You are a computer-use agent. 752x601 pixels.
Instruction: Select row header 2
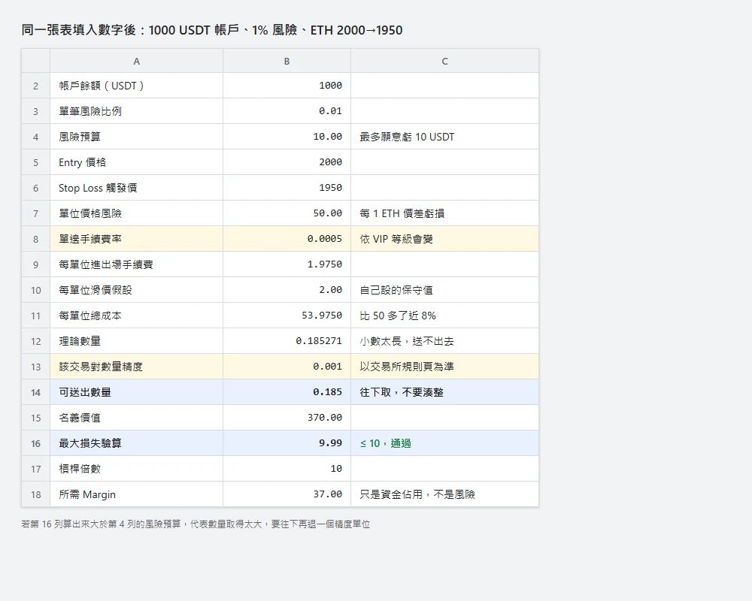(x=36, y=86)
